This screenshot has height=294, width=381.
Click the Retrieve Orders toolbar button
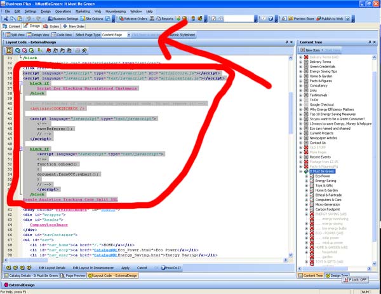133,19
